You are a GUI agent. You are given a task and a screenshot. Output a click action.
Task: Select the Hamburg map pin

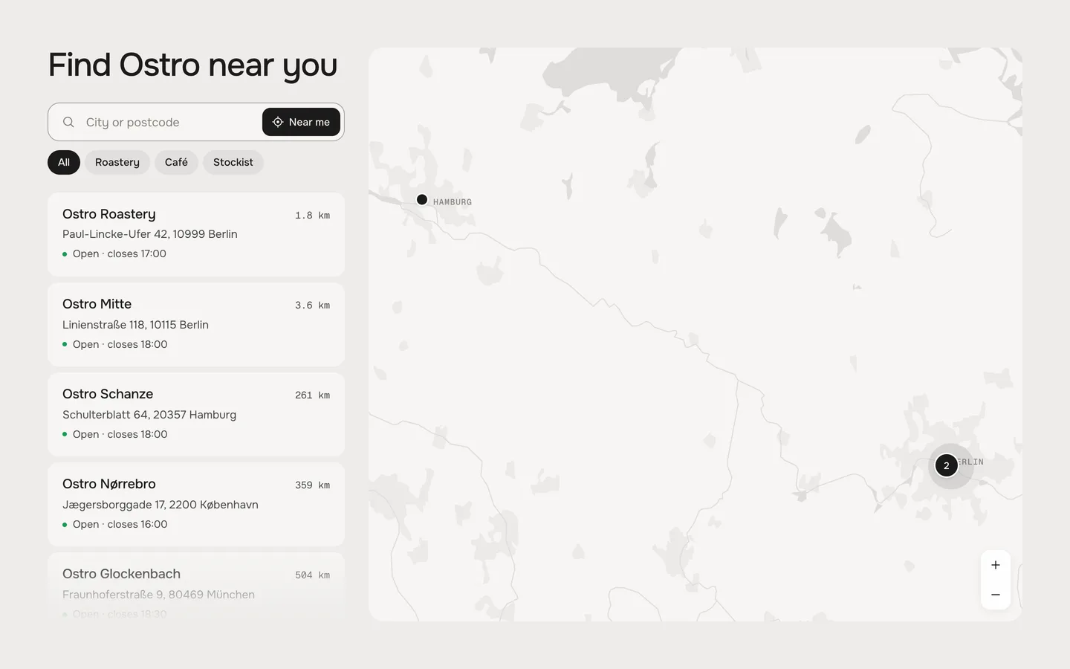422,199
